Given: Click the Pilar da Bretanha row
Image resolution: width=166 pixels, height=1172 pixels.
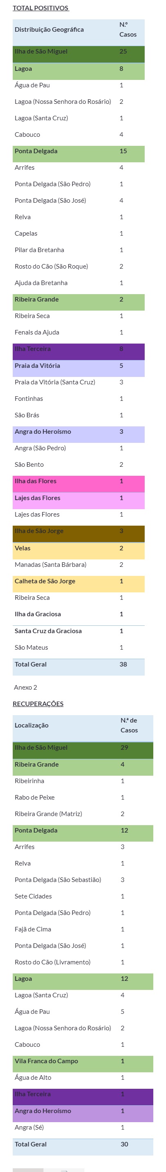Looking at the screenshot, I should click(x=79, y=250).
